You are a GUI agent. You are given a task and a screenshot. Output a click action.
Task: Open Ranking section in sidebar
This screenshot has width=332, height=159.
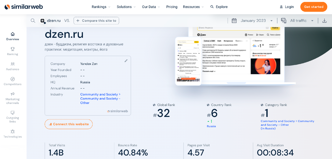tap(13, 51)
